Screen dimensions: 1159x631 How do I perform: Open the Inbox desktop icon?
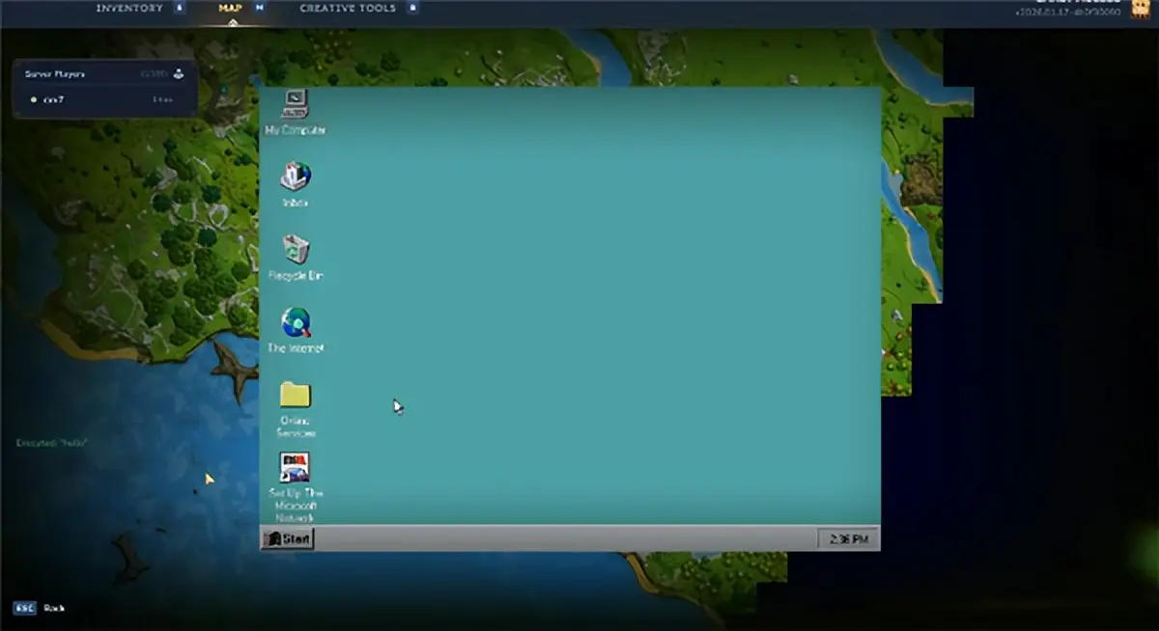(x=295, y=177)
